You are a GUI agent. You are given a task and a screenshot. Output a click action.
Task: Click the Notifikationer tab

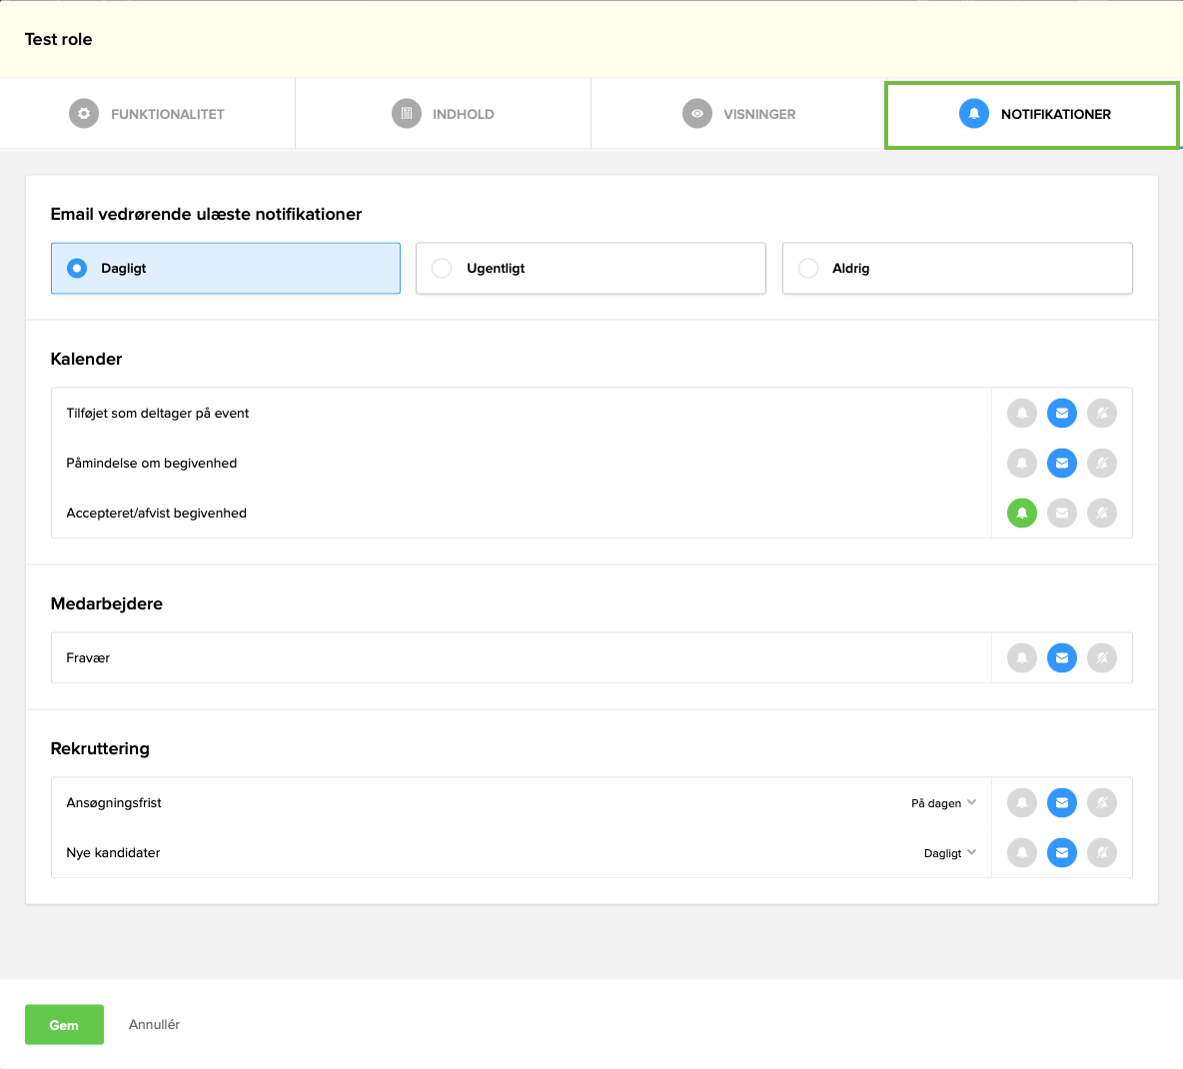point(1033,115)
